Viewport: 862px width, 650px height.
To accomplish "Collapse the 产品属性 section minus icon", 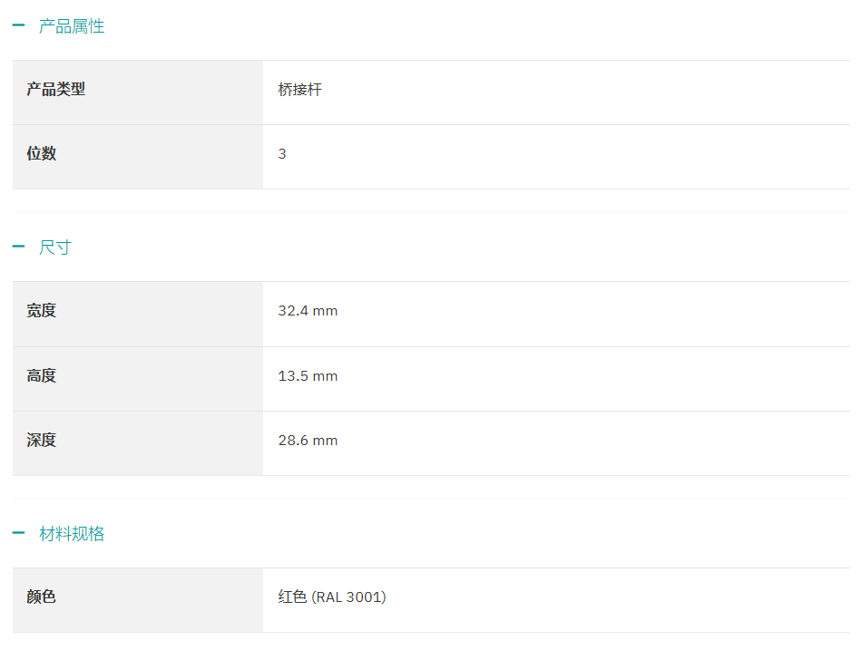I will pyautogui.click(x=18, y=26).
